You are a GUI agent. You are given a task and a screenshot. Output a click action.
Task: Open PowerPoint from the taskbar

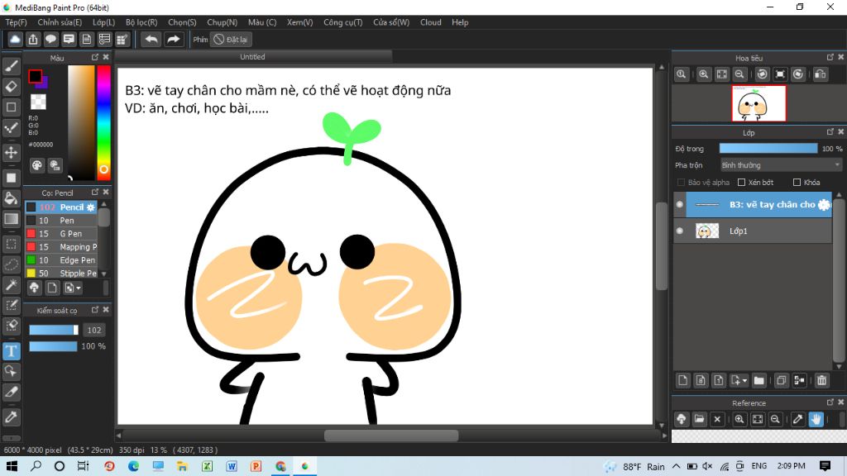point(256,466)
